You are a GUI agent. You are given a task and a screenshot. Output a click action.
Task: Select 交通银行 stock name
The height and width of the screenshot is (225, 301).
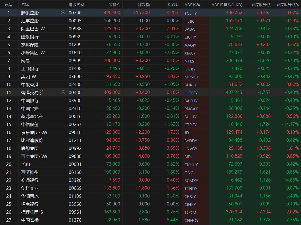point(30,180)
